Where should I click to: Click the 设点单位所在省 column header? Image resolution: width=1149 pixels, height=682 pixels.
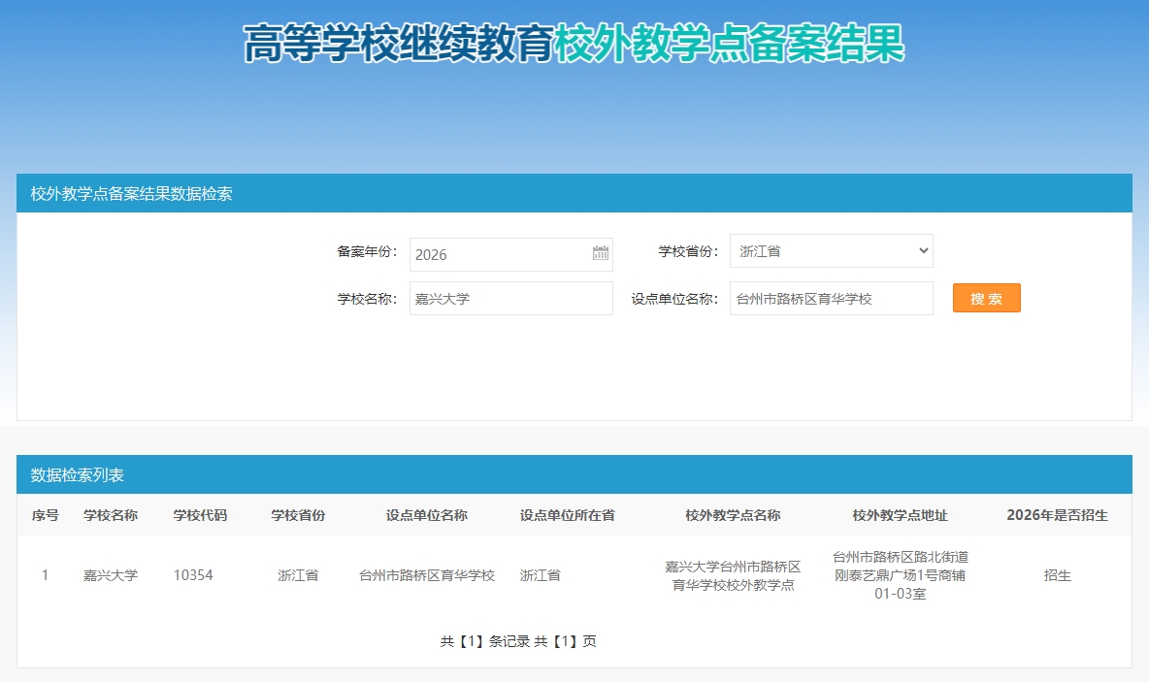pos(567,515)
